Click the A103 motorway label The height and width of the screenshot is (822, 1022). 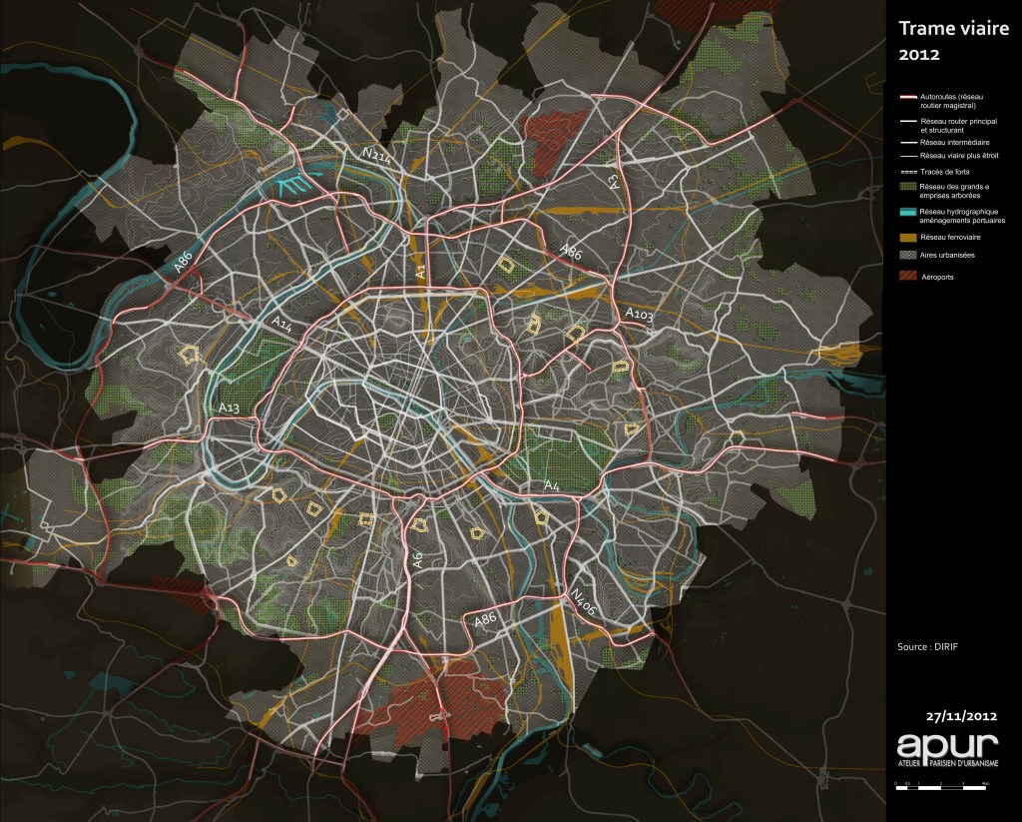pos(639,315)
